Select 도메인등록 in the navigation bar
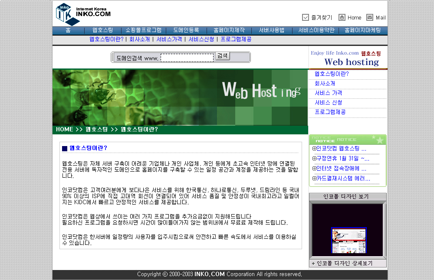This screenshot has height=280, width=434. (186, 30)
